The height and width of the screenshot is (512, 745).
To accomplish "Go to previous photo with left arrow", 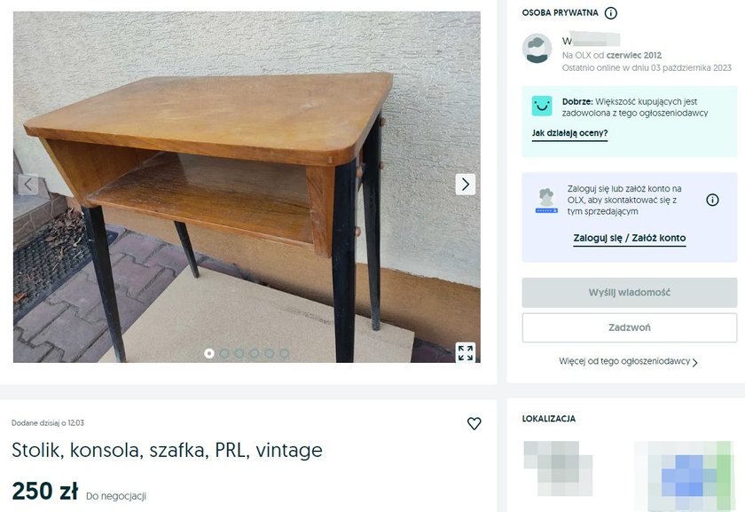I will 28,184.
